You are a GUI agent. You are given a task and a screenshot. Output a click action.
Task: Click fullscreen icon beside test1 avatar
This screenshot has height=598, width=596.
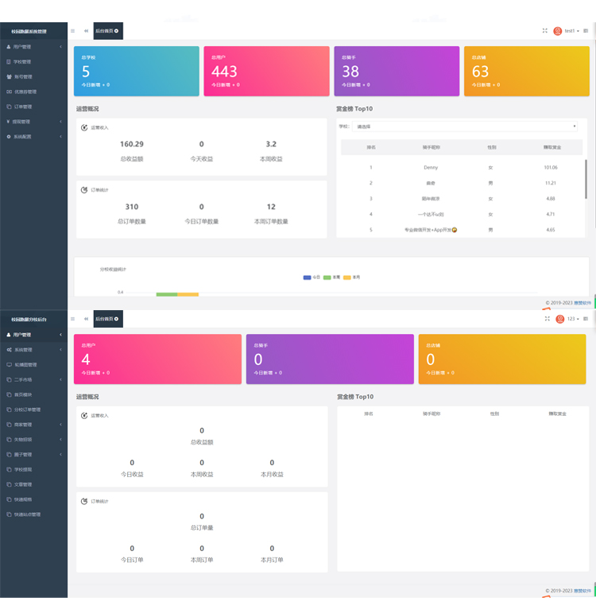click(545, 31)
